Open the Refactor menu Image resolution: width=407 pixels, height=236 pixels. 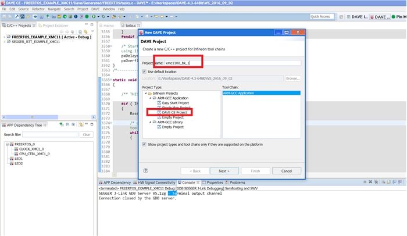[x=38, y=9]
